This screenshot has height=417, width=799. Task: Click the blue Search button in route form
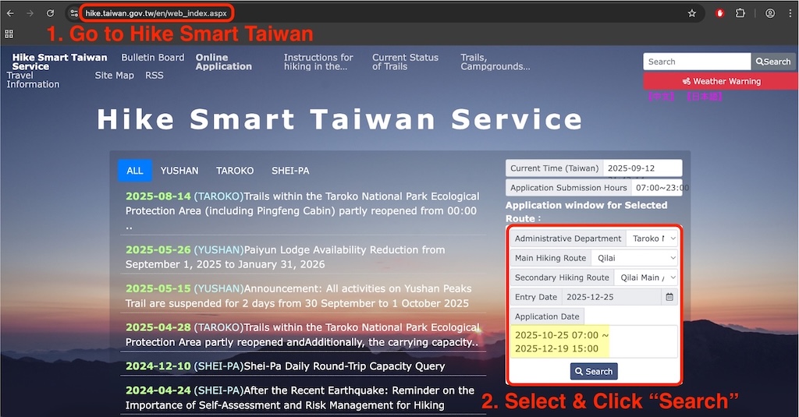594,372
